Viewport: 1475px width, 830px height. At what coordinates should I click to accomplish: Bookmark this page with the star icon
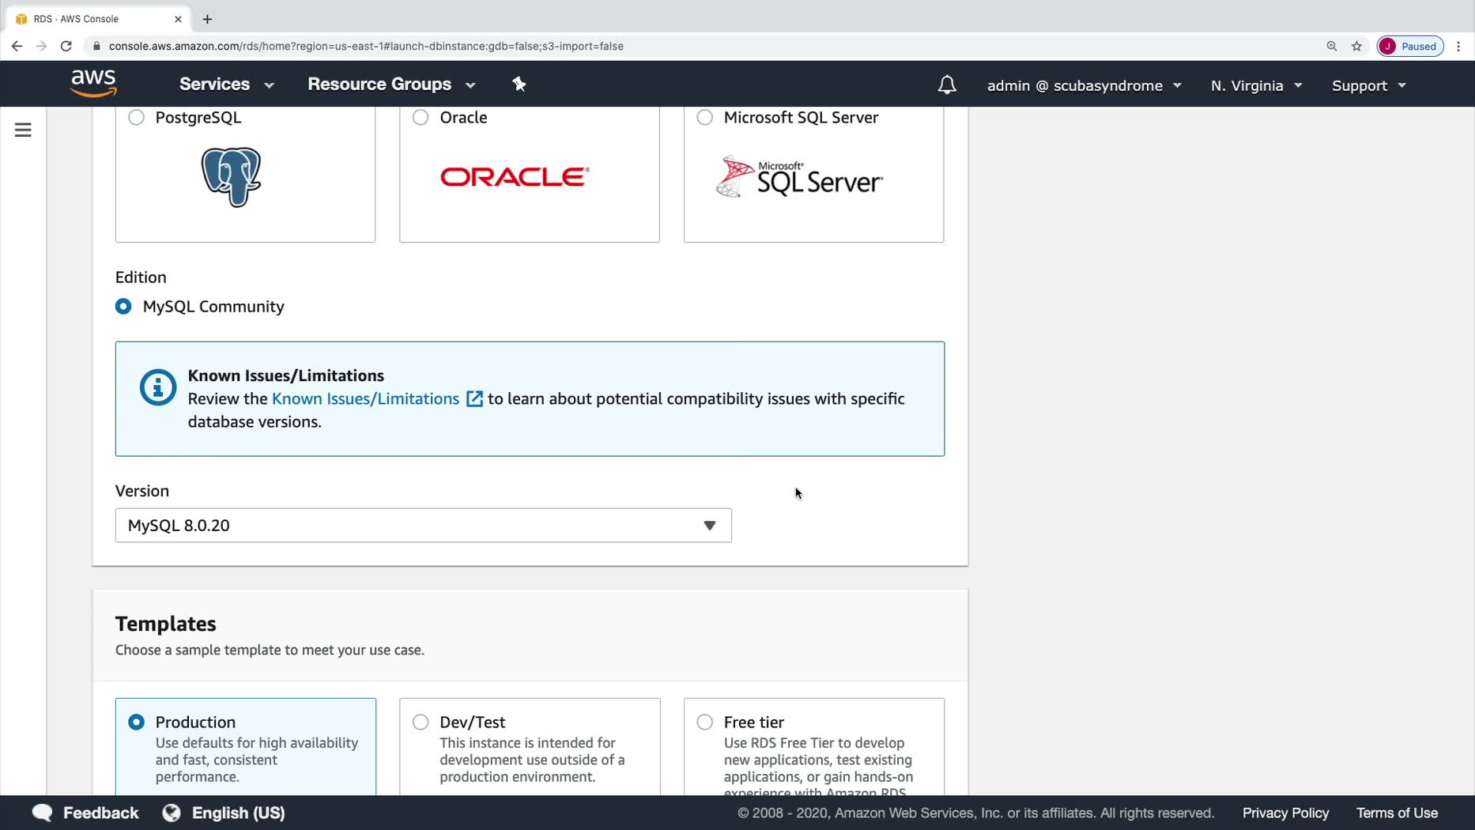pos(1356,46)
